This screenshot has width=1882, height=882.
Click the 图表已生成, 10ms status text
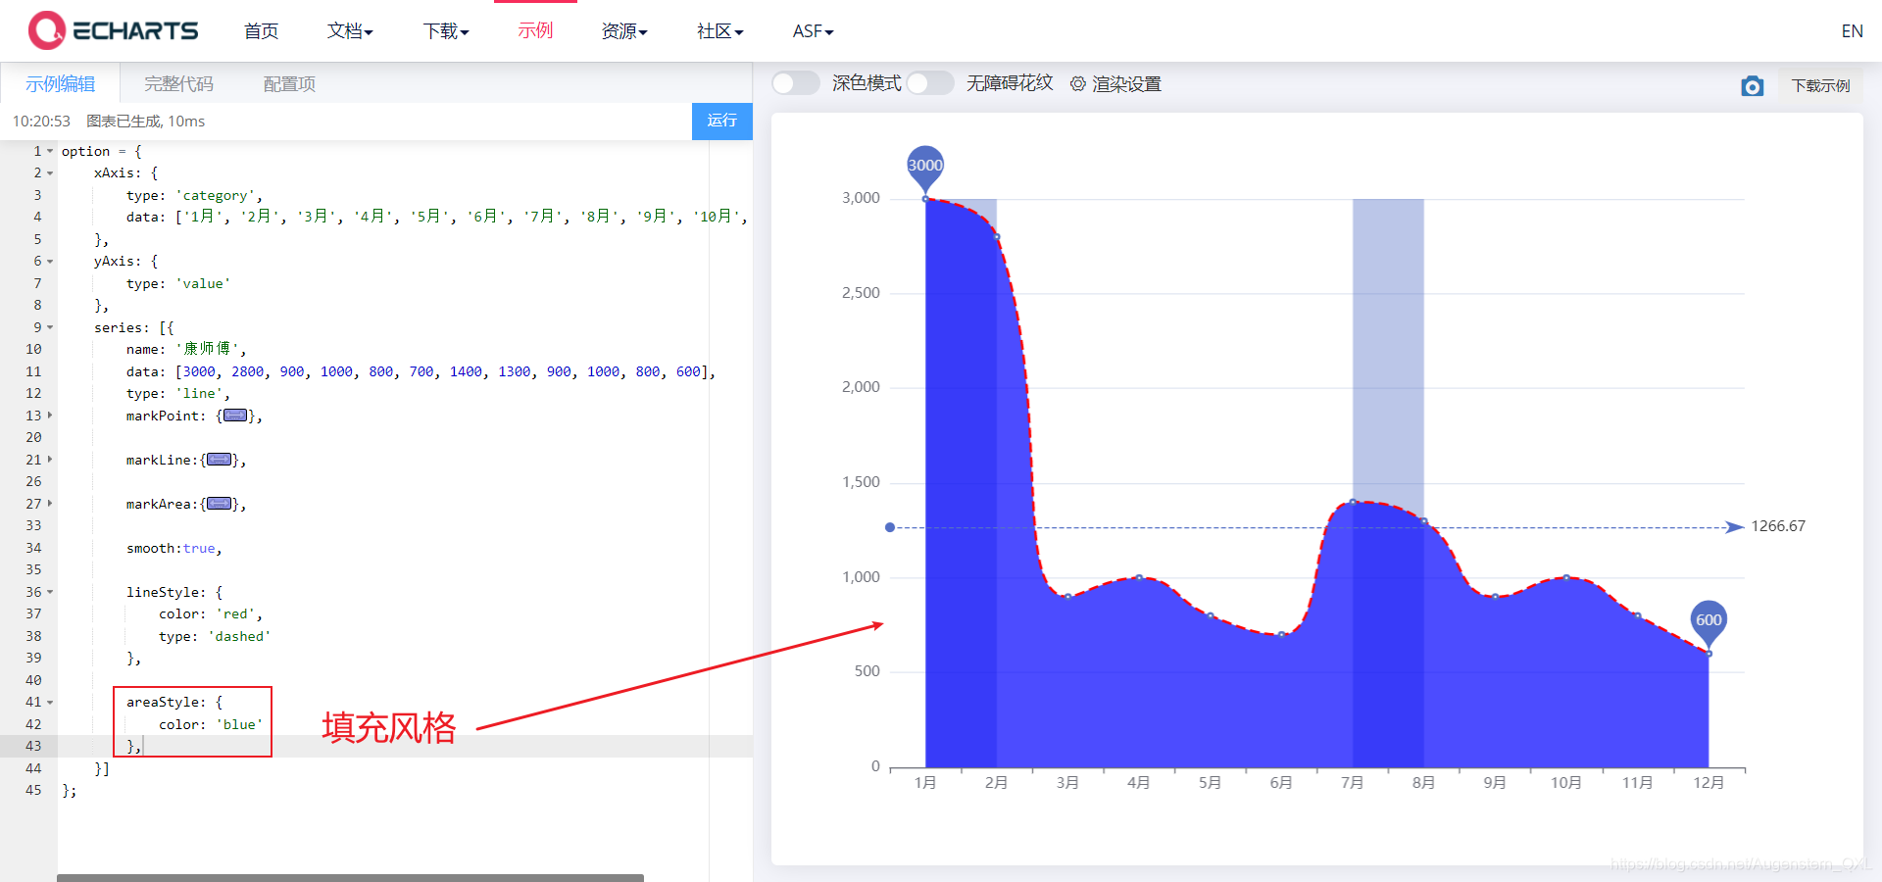(146, 122)
